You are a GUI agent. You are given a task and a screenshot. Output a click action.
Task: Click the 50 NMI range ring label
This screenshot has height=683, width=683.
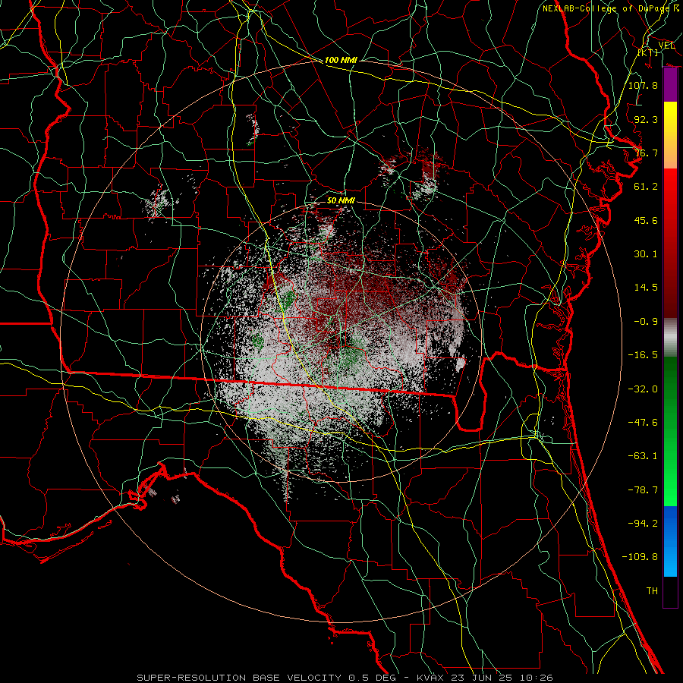341,200
